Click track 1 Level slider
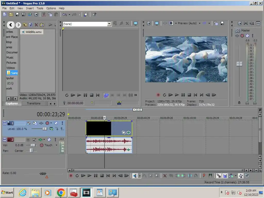Screen dimensions: 264x198 click(45, 129)
